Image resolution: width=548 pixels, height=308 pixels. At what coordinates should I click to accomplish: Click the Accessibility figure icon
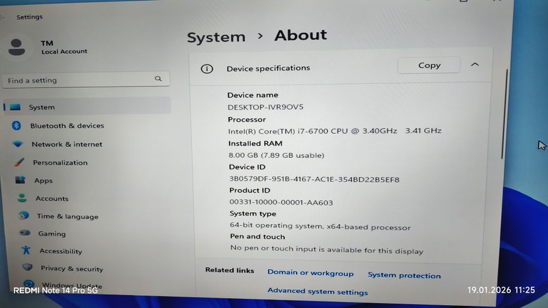click(26, 250)
